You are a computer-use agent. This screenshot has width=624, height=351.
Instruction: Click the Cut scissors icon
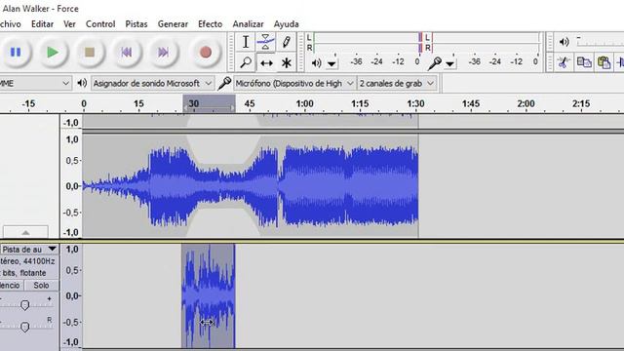[x=564, y=62]
